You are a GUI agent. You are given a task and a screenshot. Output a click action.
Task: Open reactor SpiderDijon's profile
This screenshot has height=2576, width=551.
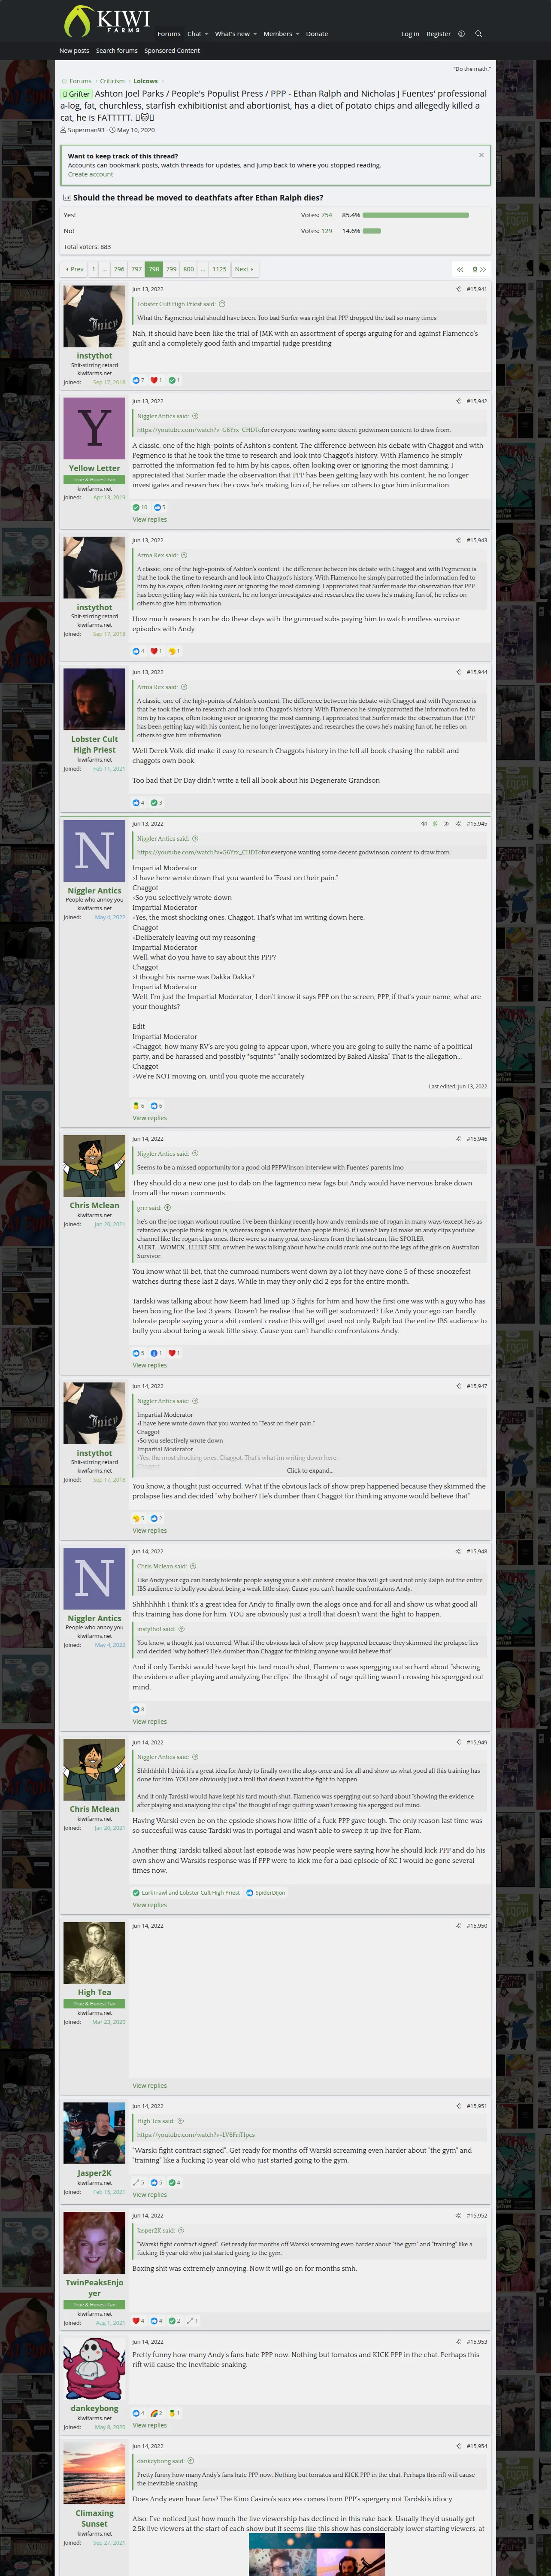[x=270, y=1892]
